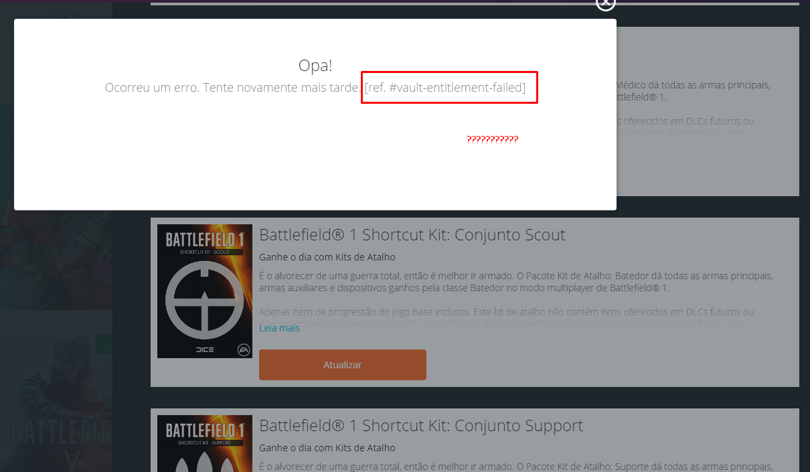The image size is (810, 472).
Task: Click the EA logo on the Scout cover
Action: [x=243, y=349]
